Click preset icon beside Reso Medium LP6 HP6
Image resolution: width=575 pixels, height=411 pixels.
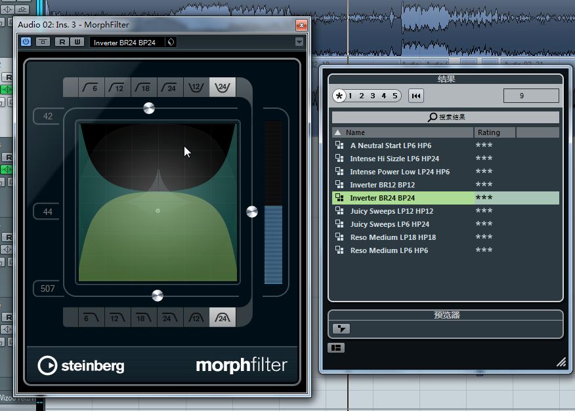coord(339,250)
